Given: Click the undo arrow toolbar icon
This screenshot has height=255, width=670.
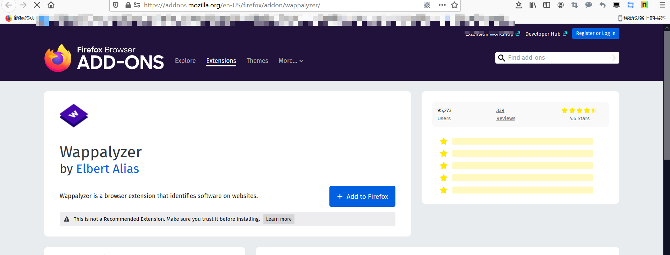Looking at the screenshot, I should coord(603,5).
